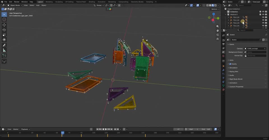Viewport: 269px width, 140px height.
Task: Open the Render properties tab
Action: 223,40
